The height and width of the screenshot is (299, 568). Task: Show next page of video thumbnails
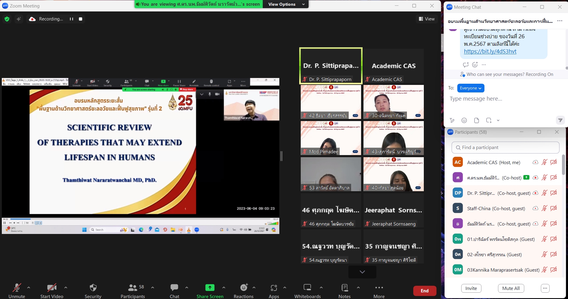click(362, 272)
